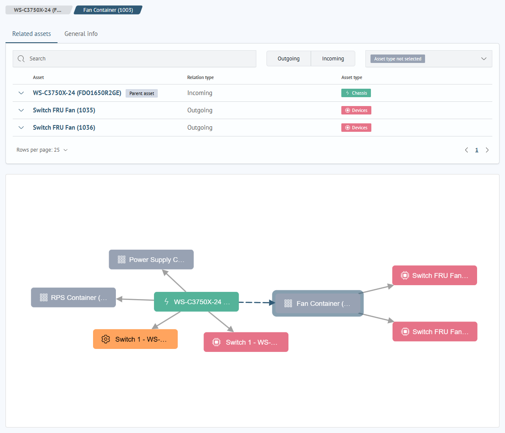This screenshot has width=505, height=433.
Task: Click the lightning icon in Chassis badge
Action: [x=348, y=93]
